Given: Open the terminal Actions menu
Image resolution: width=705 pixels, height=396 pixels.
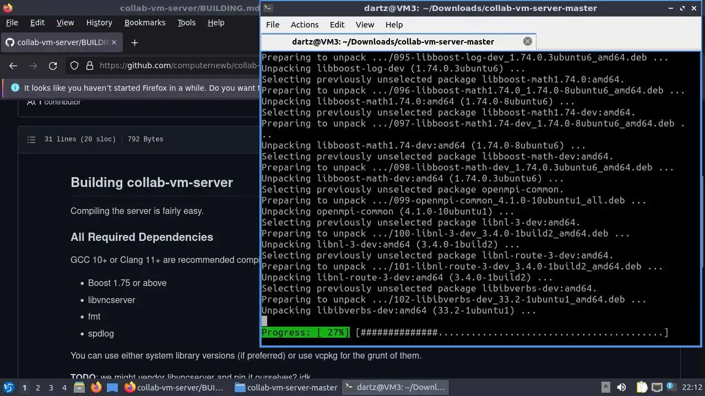Looking at the screenshot, I should 305,25.
